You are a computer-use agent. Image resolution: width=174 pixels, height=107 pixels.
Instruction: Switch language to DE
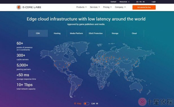[x=144, y=2]
